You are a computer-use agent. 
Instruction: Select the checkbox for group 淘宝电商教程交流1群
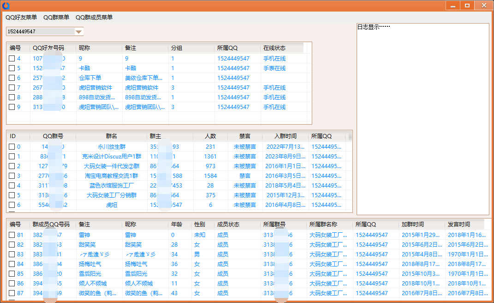point(12,176)
